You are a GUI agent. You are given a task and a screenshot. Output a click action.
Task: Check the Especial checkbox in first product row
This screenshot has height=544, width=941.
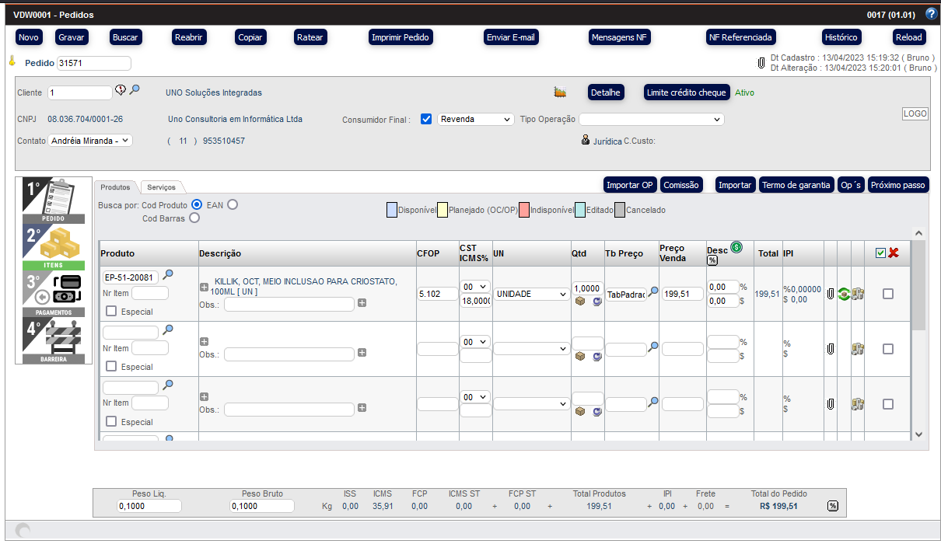(x=111, y=312)
